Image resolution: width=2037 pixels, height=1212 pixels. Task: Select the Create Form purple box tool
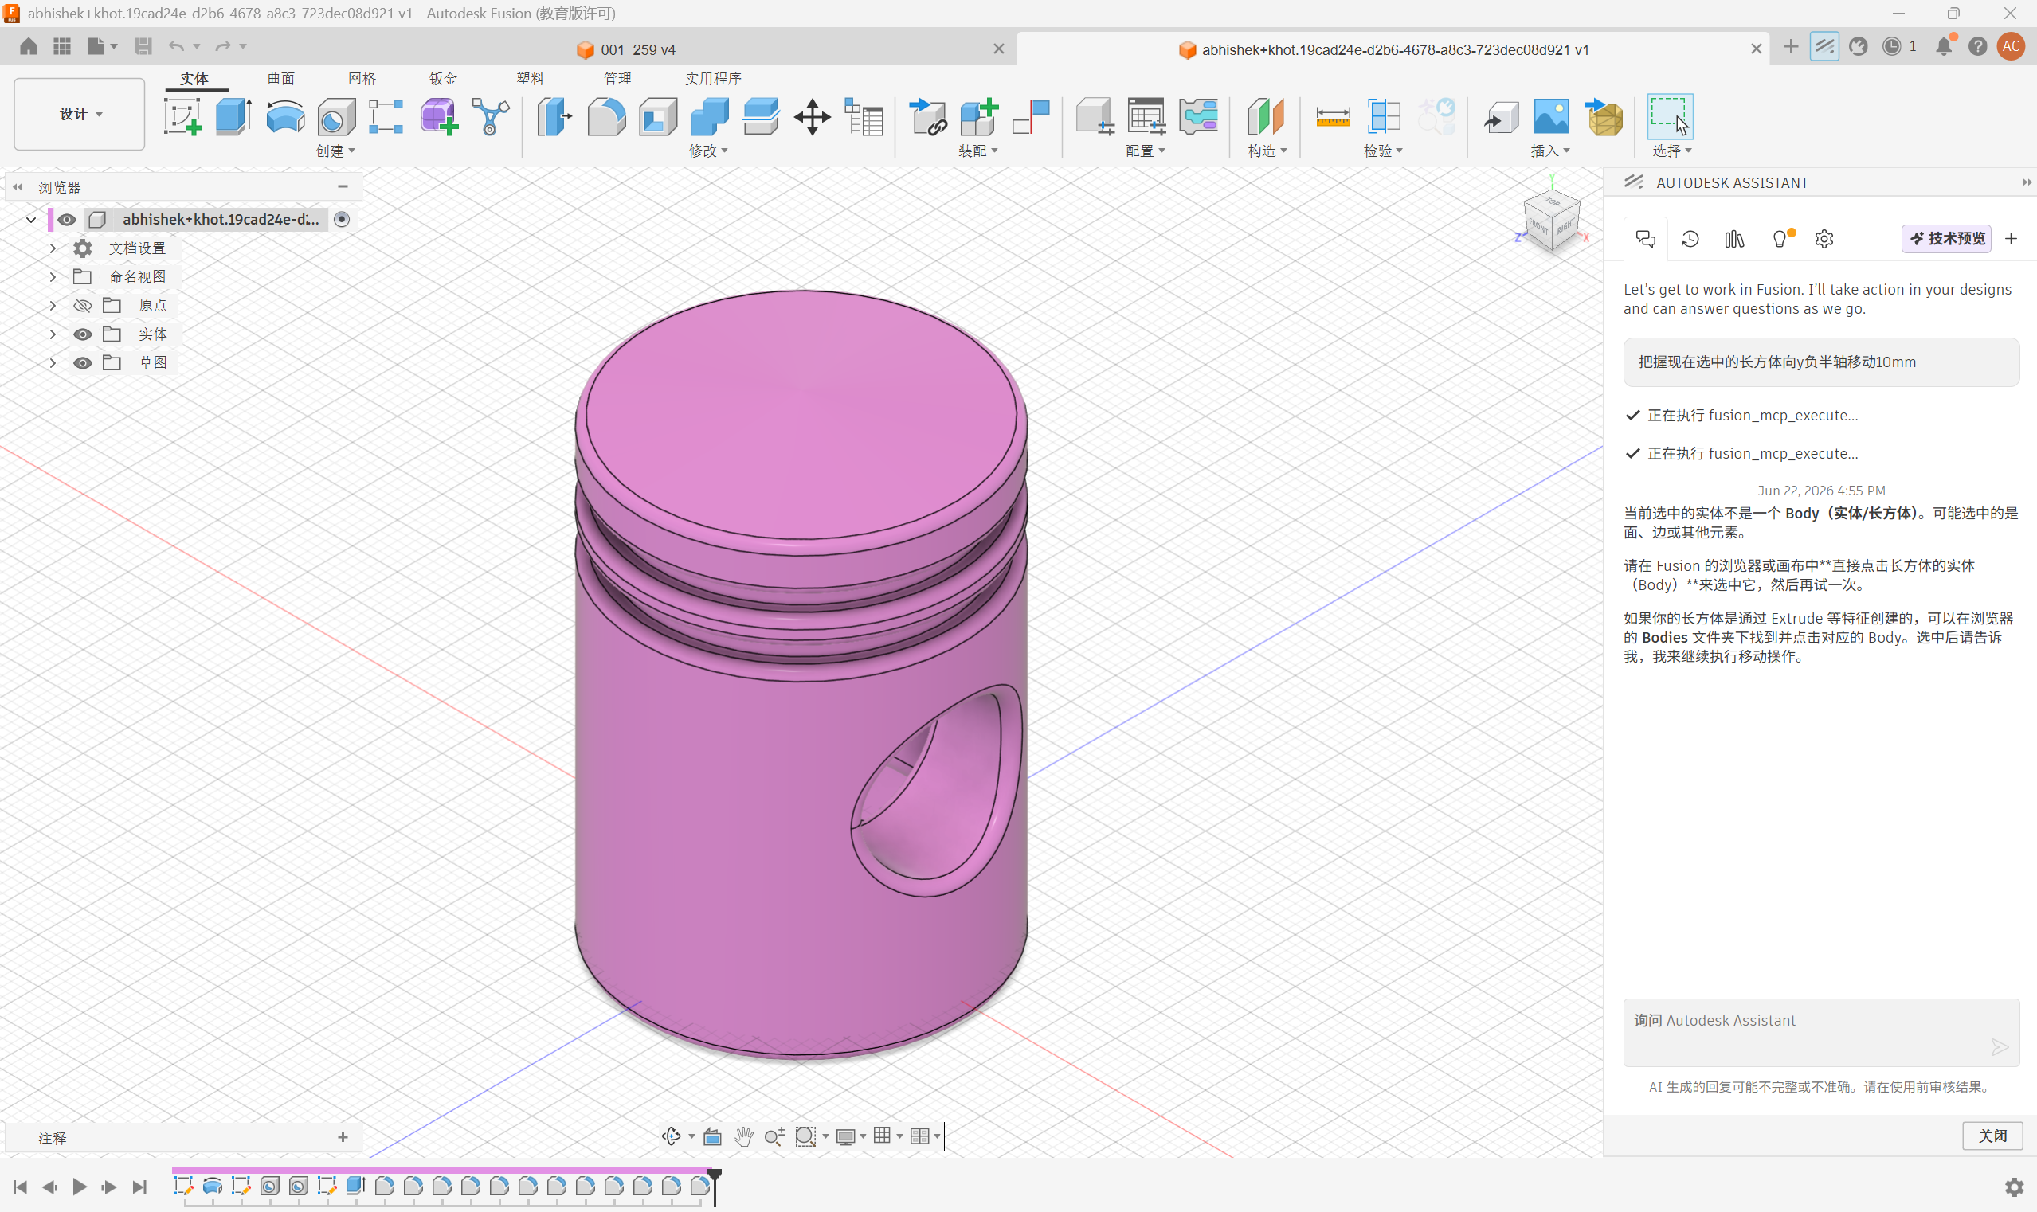tap(439, 117)
